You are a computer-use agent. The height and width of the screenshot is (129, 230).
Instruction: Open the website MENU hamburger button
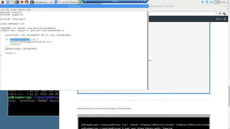click(221, 19)
